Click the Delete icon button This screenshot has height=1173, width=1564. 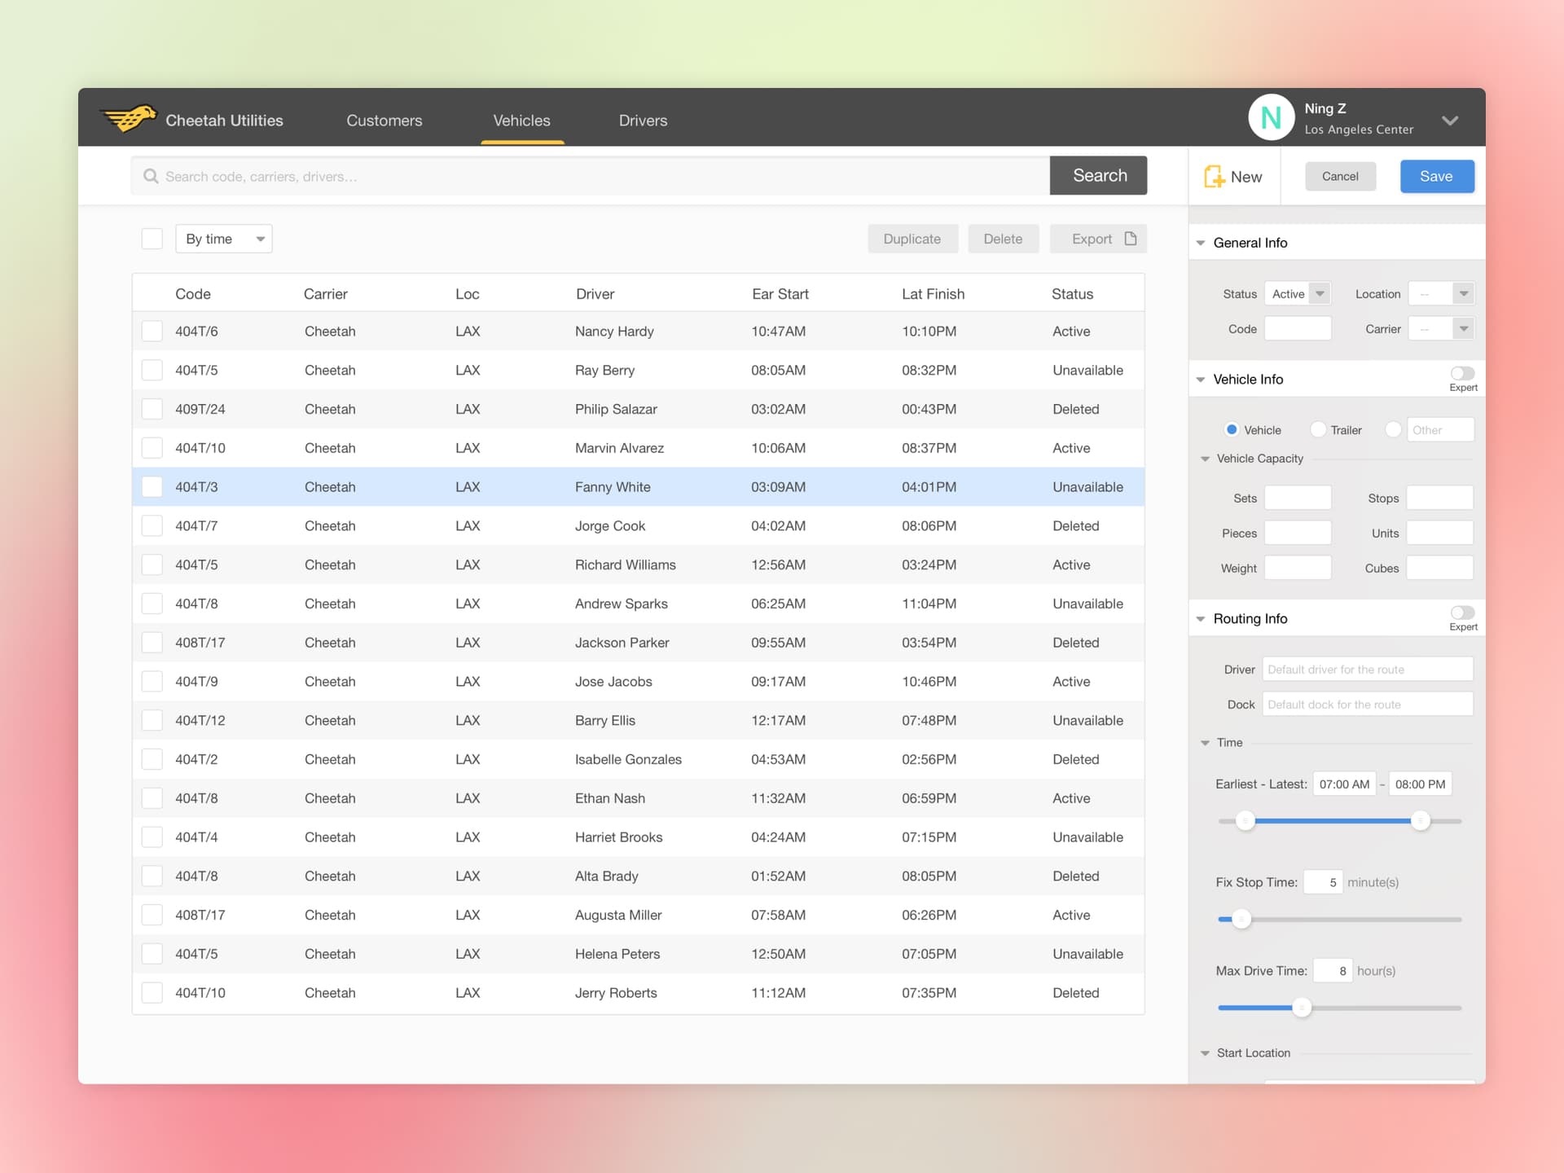click(x=1001, y=238)
